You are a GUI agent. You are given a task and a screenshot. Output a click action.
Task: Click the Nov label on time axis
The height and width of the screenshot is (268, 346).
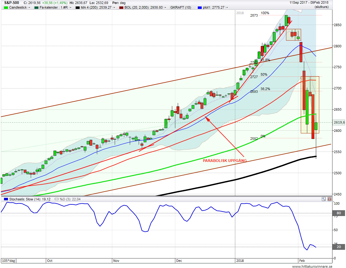[x=116, y=261]
